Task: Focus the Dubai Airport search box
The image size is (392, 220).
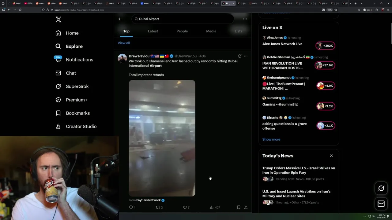Action: tap(183, 19)
